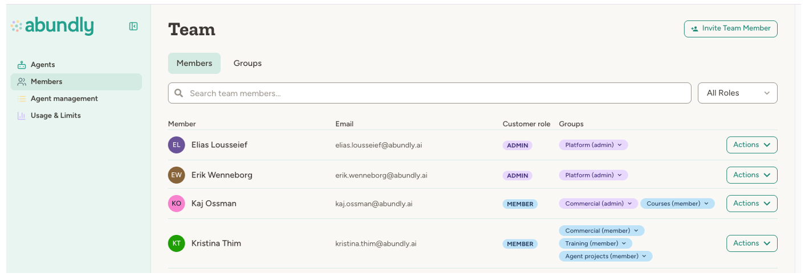Viewport: 805px width, 277px height.
Task: Expand Kristina Thim's Commercial (member) chip
Action: tap(602, 231)
